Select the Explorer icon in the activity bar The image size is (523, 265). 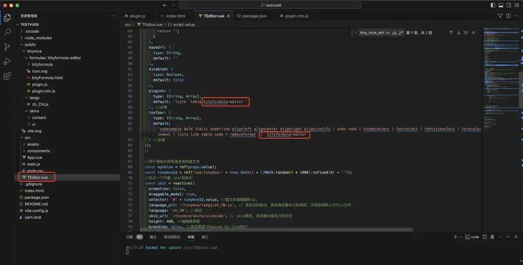[7, 18]
